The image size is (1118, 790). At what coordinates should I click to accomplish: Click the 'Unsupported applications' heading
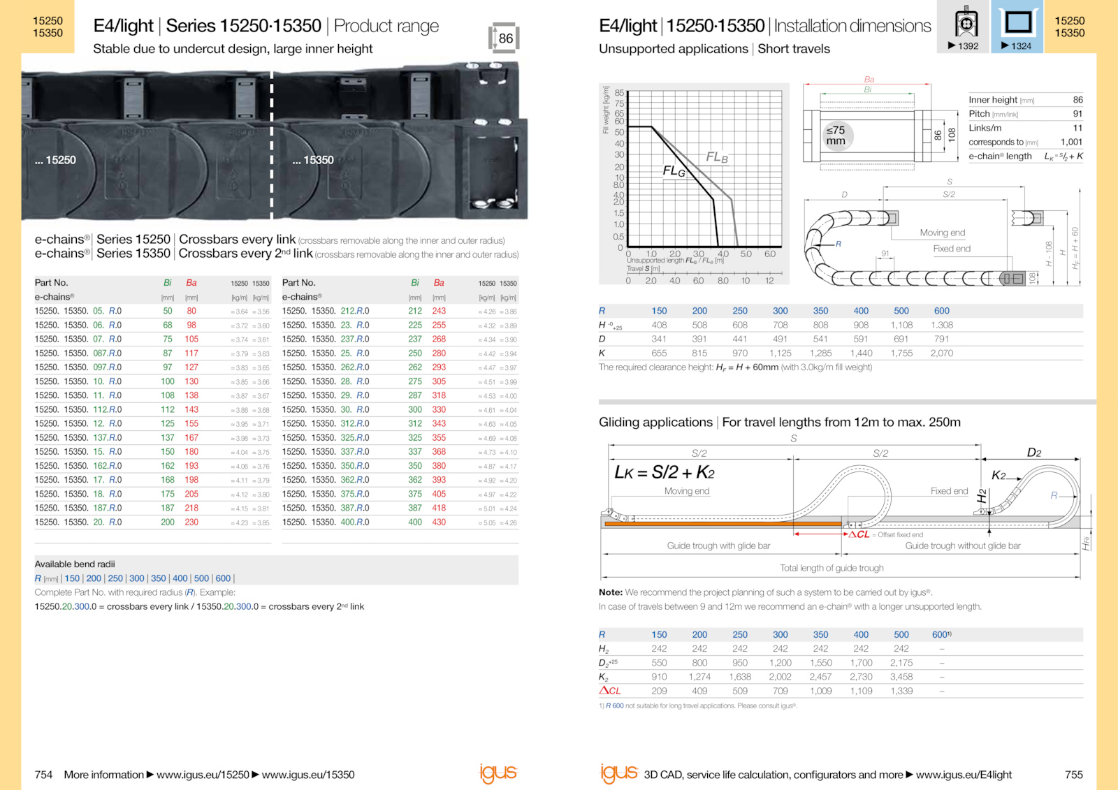[674, 49]
